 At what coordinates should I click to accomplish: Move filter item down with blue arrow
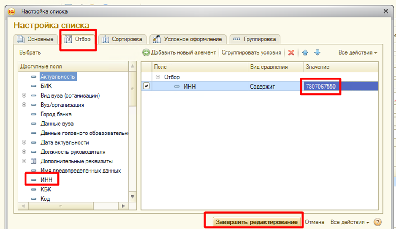tap(317, 53)
